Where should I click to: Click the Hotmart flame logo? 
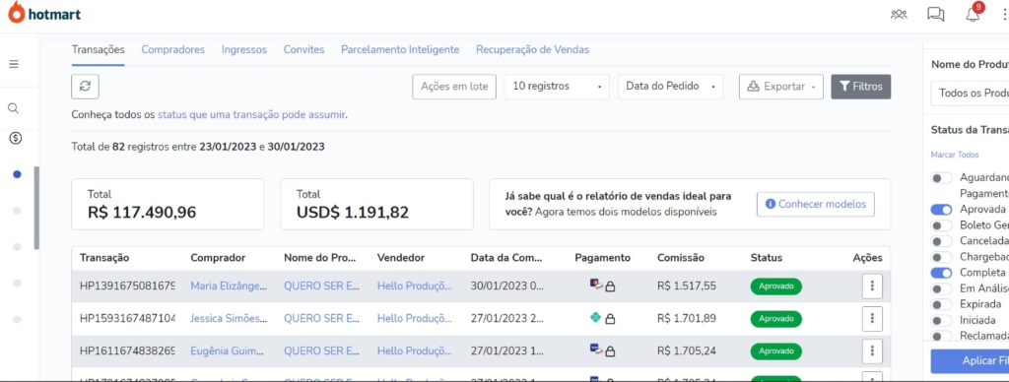pyautogui.click(x=16, y=12)
